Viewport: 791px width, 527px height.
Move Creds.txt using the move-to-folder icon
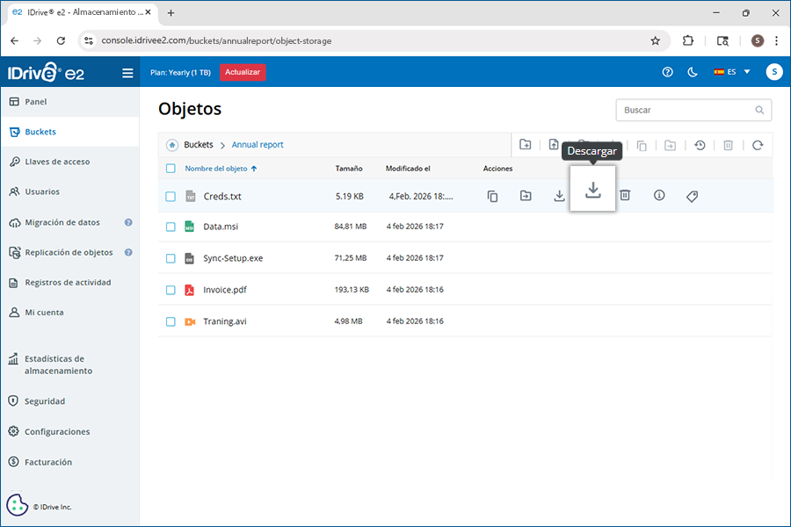pyautogui.click(x=526, y=196)
